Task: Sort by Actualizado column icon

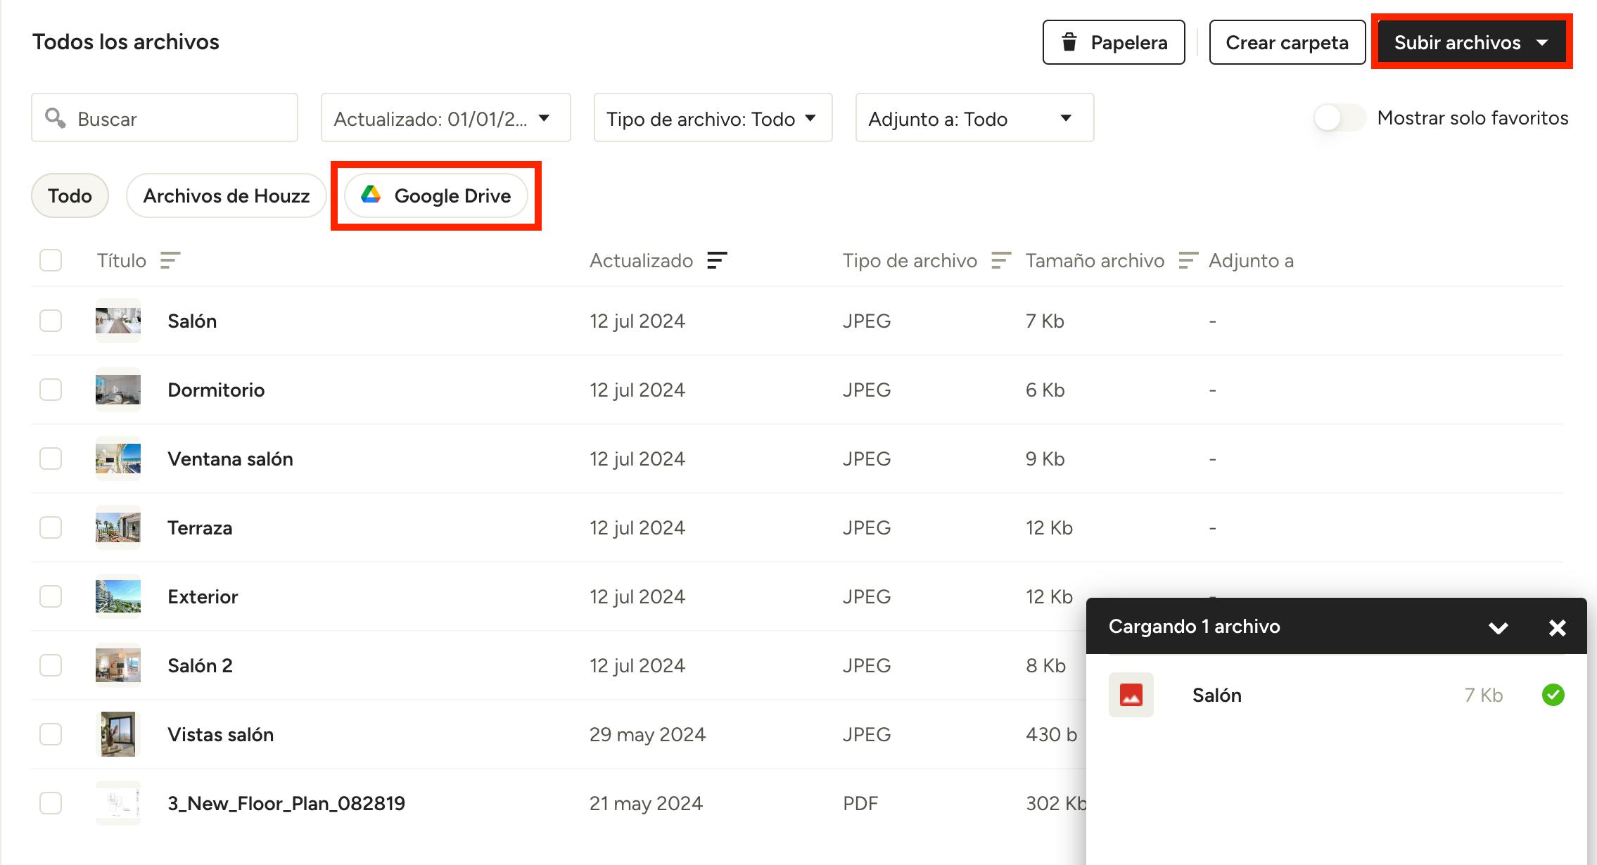Action: 716,261
